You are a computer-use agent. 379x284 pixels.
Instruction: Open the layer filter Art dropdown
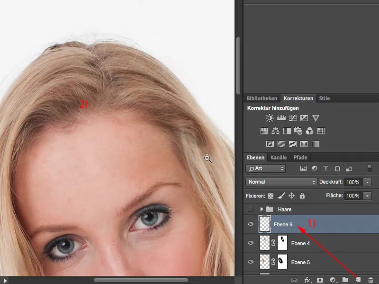265,169
